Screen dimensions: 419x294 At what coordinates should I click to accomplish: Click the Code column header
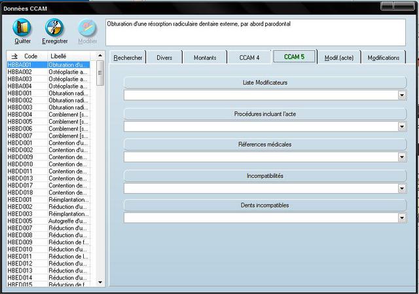[31, 56]
